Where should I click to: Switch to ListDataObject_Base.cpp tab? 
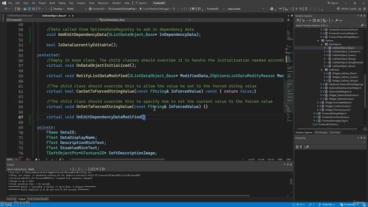20,16
